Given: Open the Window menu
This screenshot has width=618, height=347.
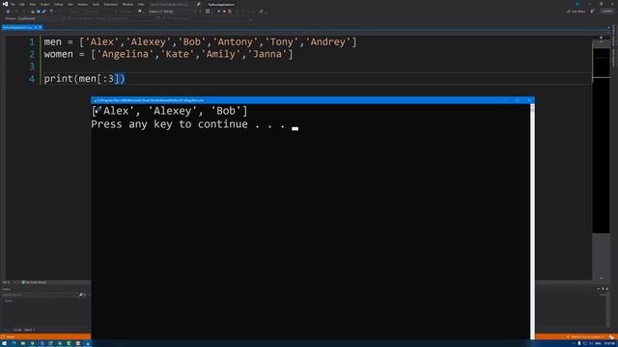Looking at the screenshot, I should (127, 4).
